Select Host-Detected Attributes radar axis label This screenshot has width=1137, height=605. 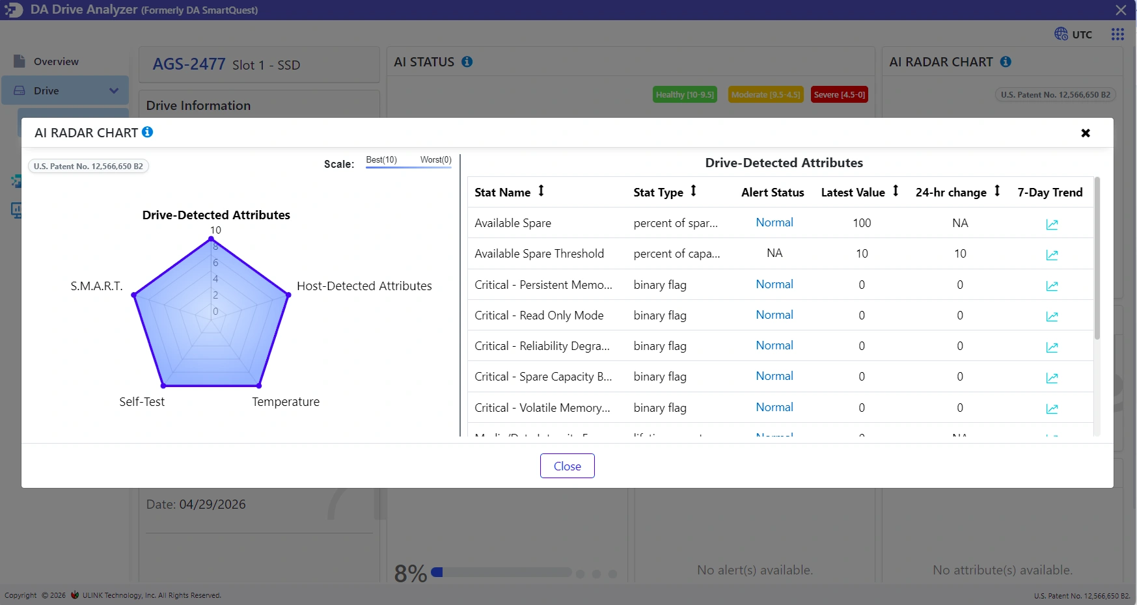(364, 286)
